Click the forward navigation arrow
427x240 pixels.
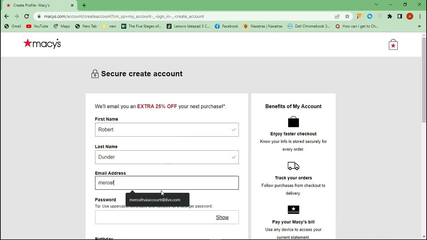coord(17,16)
